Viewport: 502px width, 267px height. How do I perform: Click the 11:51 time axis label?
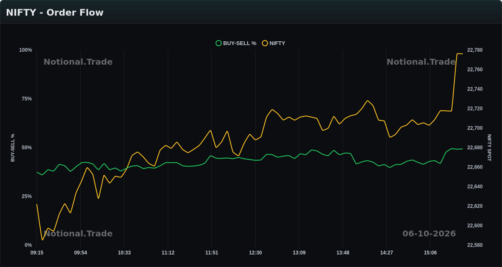(212, 253)
